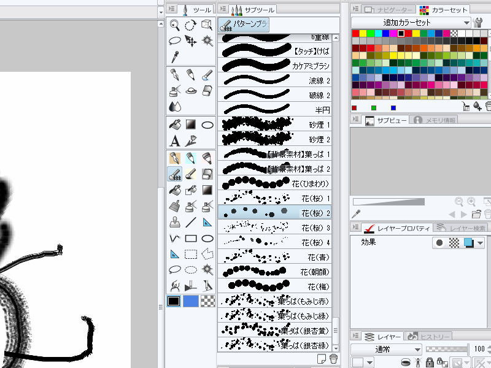Choose the 葉っぱ(銀杏黄) brush
Screen dimensions: 491x368
tap(274, 330)
